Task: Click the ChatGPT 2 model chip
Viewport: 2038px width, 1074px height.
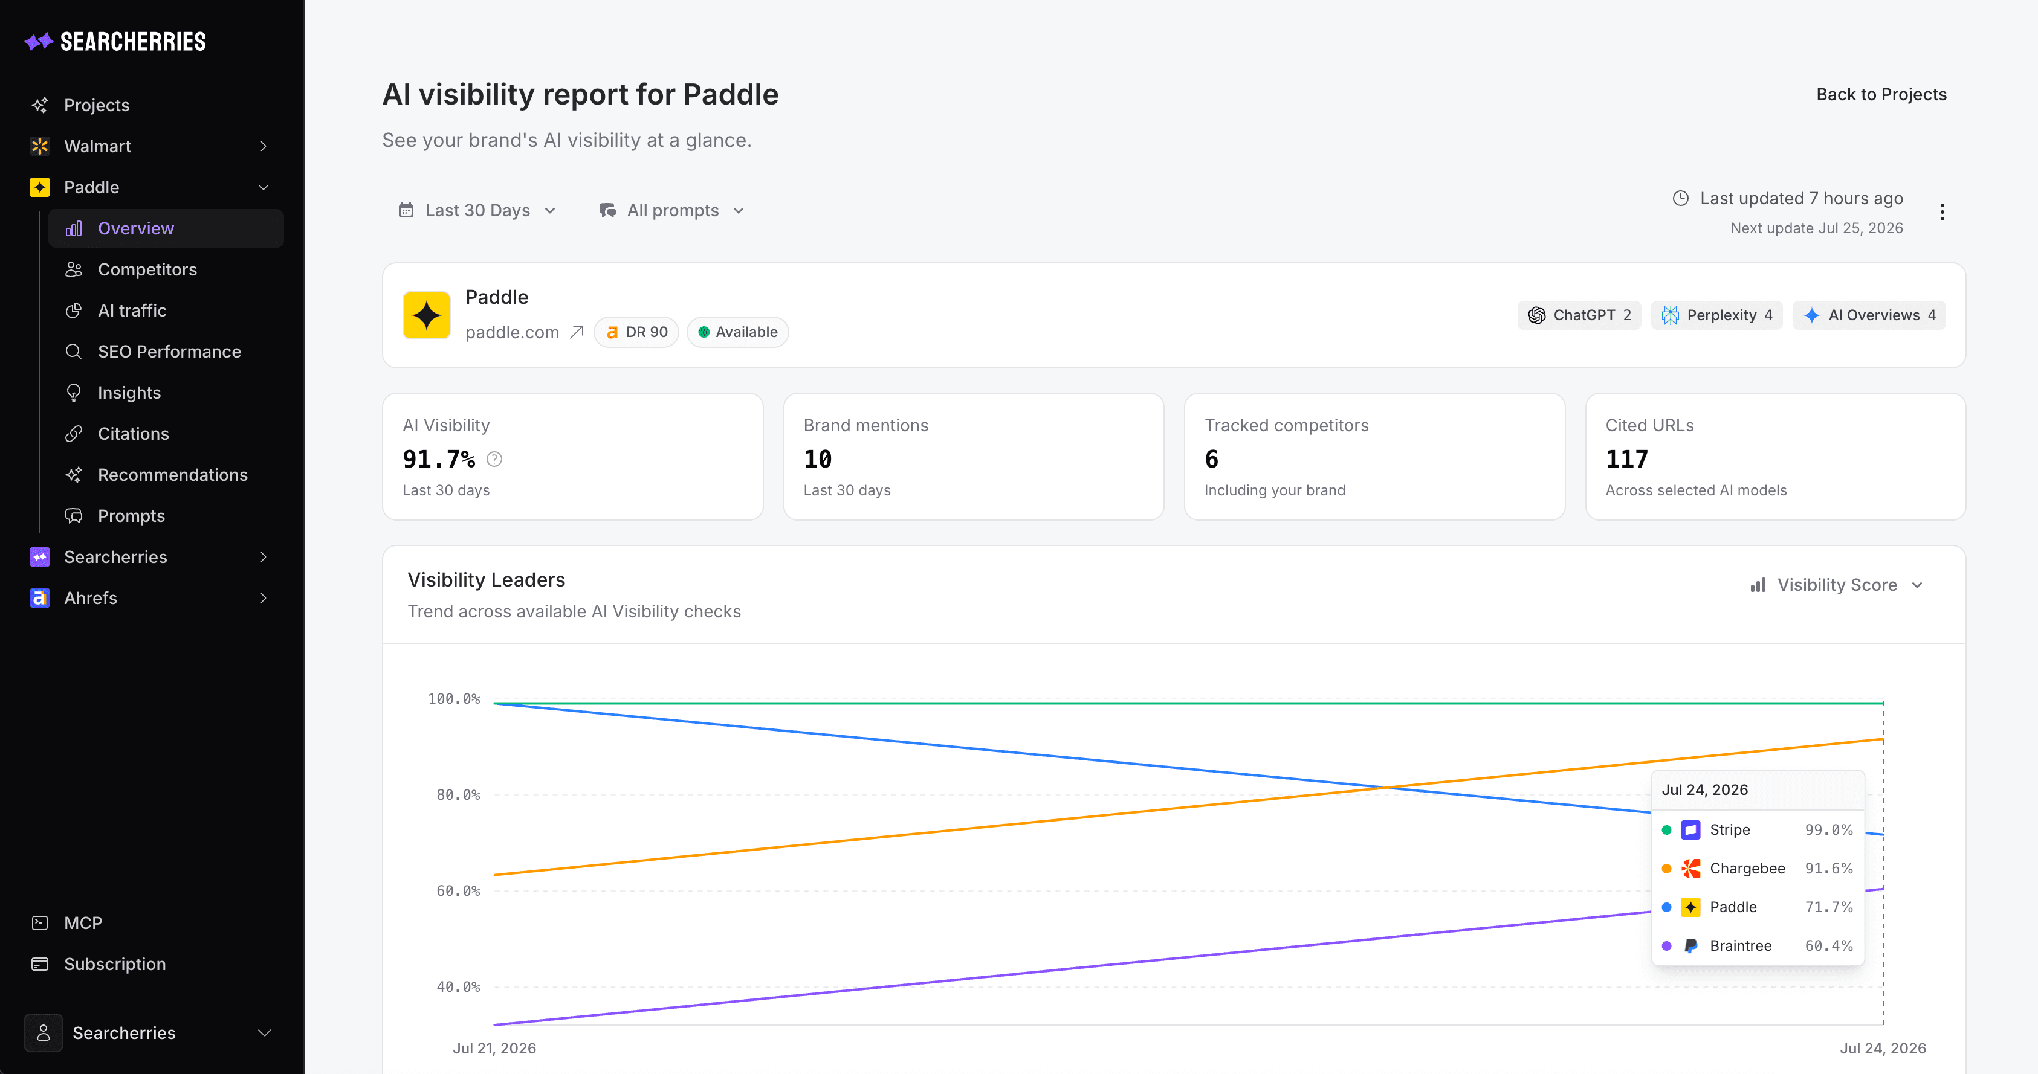Action: [x=1579, y=315]
